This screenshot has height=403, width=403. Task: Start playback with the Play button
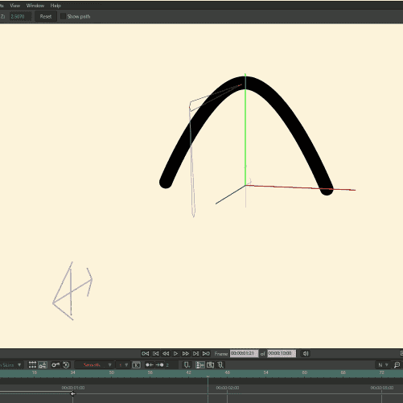click(x=175, y=353)
